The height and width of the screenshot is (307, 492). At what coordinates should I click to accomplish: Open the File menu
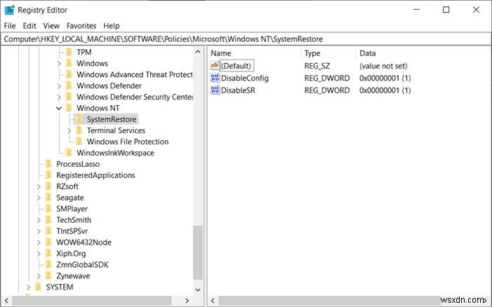point(9,26)
